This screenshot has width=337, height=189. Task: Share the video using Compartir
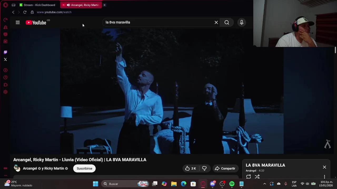point(225,169)
